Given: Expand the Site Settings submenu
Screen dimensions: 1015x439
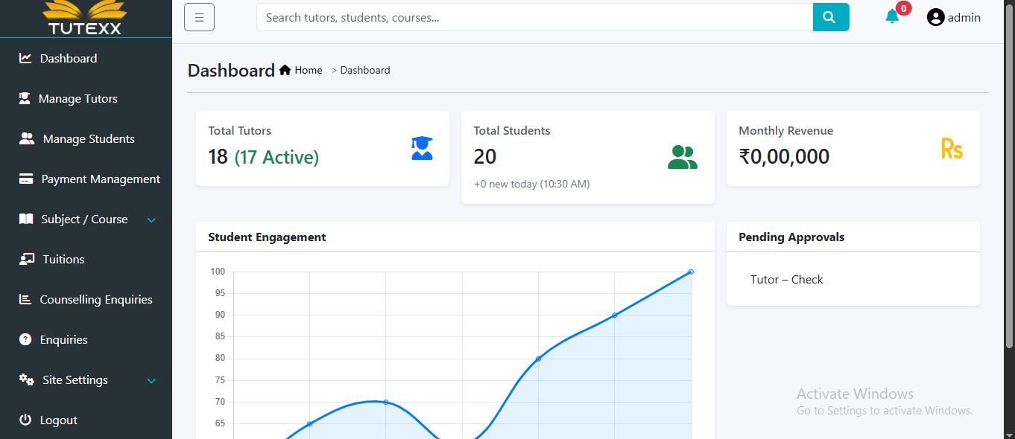Looking at the screenshot, I should coord(151,380).
